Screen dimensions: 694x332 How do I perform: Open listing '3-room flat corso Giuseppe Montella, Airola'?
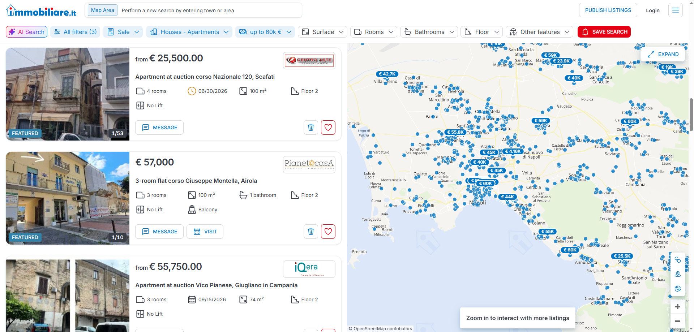196,181
